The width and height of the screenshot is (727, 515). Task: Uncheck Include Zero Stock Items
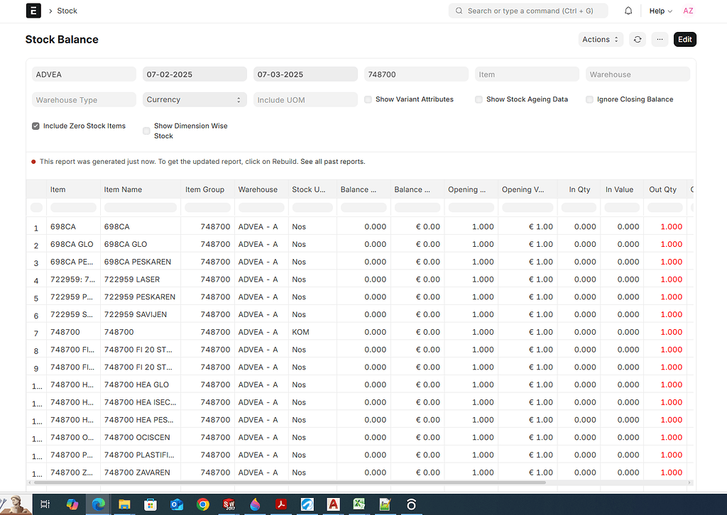[35, 126]
